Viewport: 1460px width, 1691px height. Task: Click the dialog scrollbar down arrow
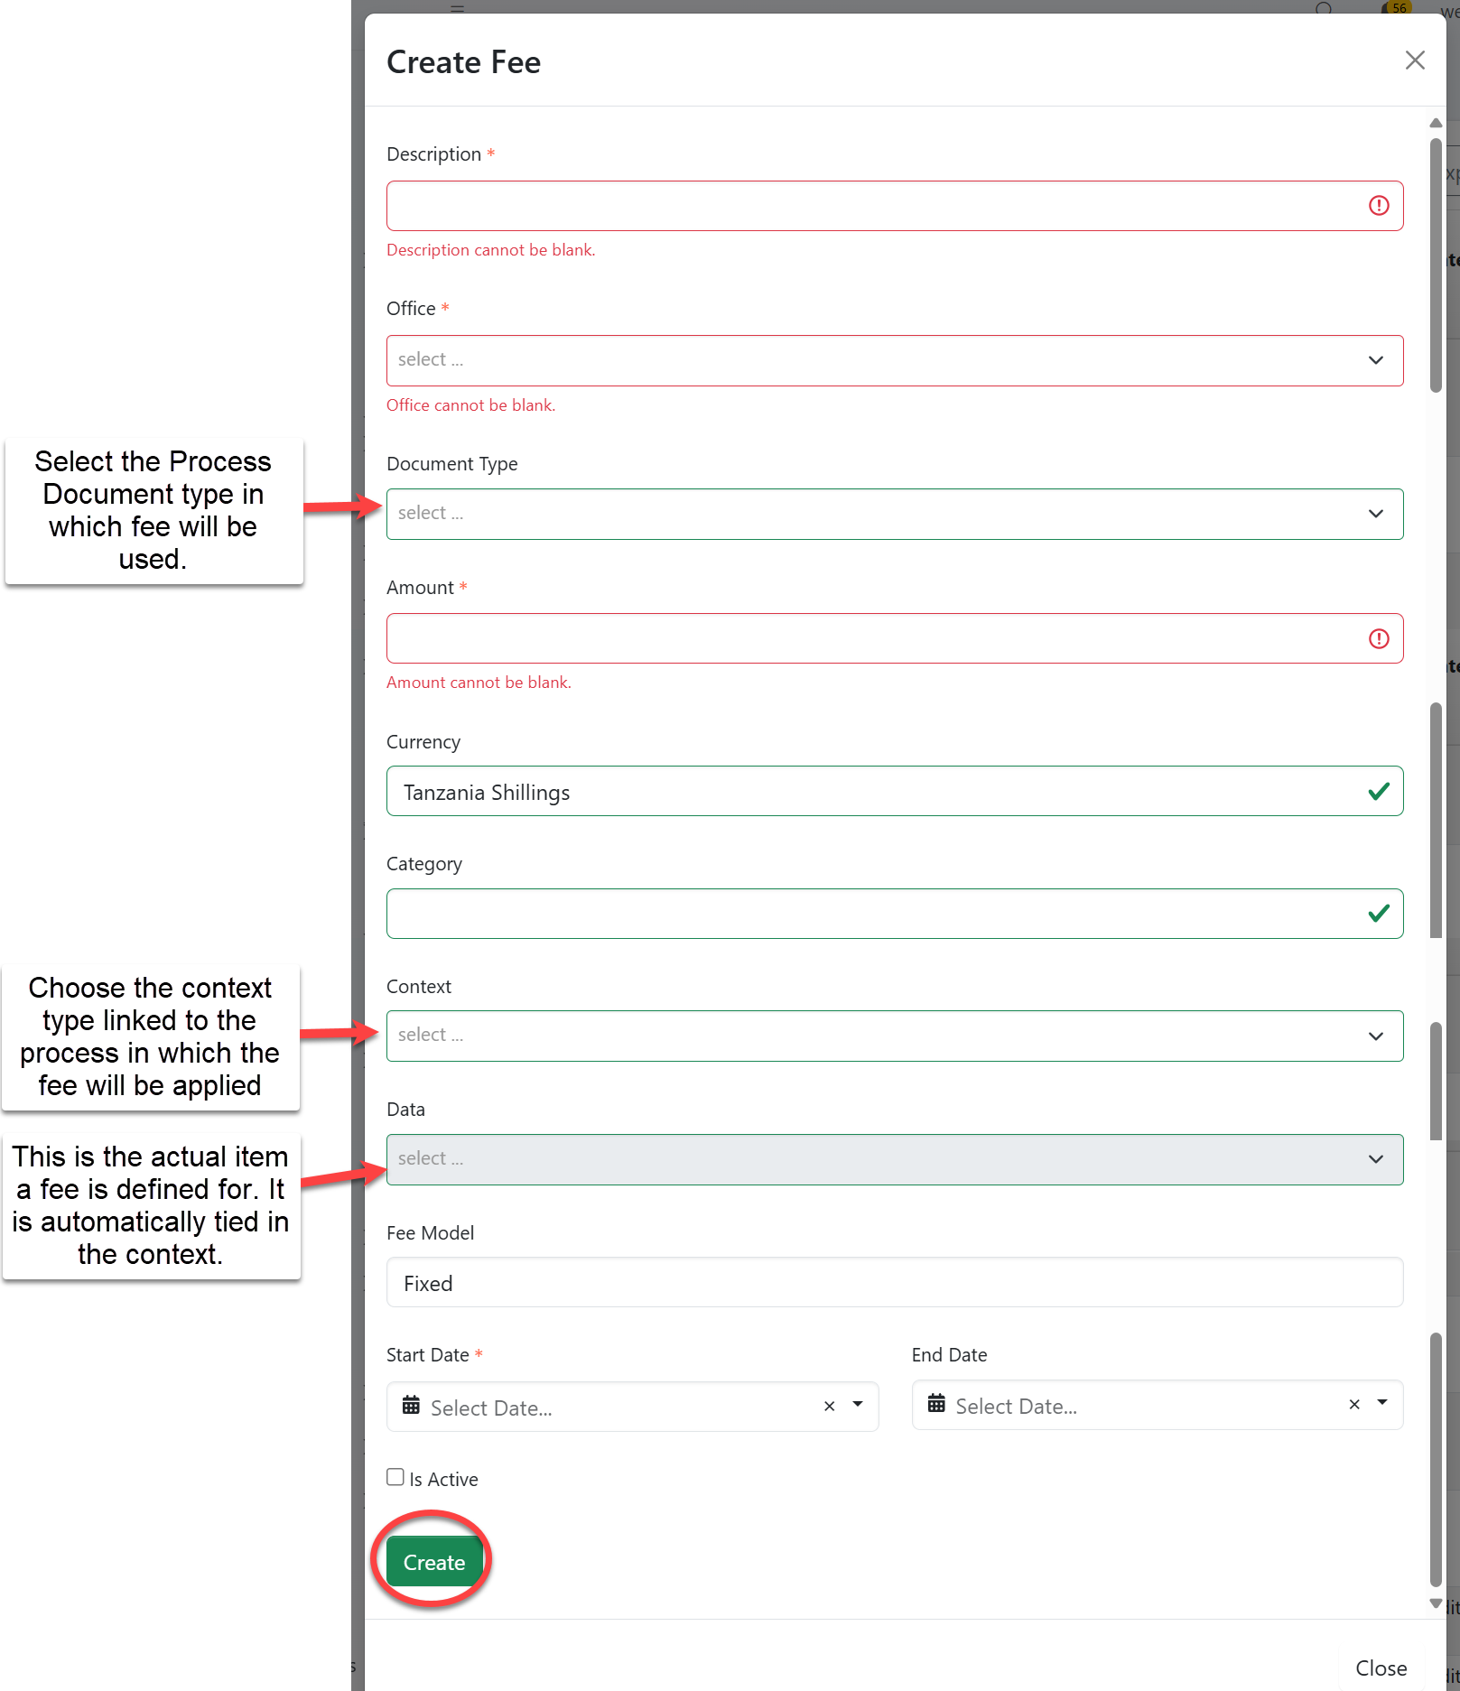(x=1436, y=1603)
